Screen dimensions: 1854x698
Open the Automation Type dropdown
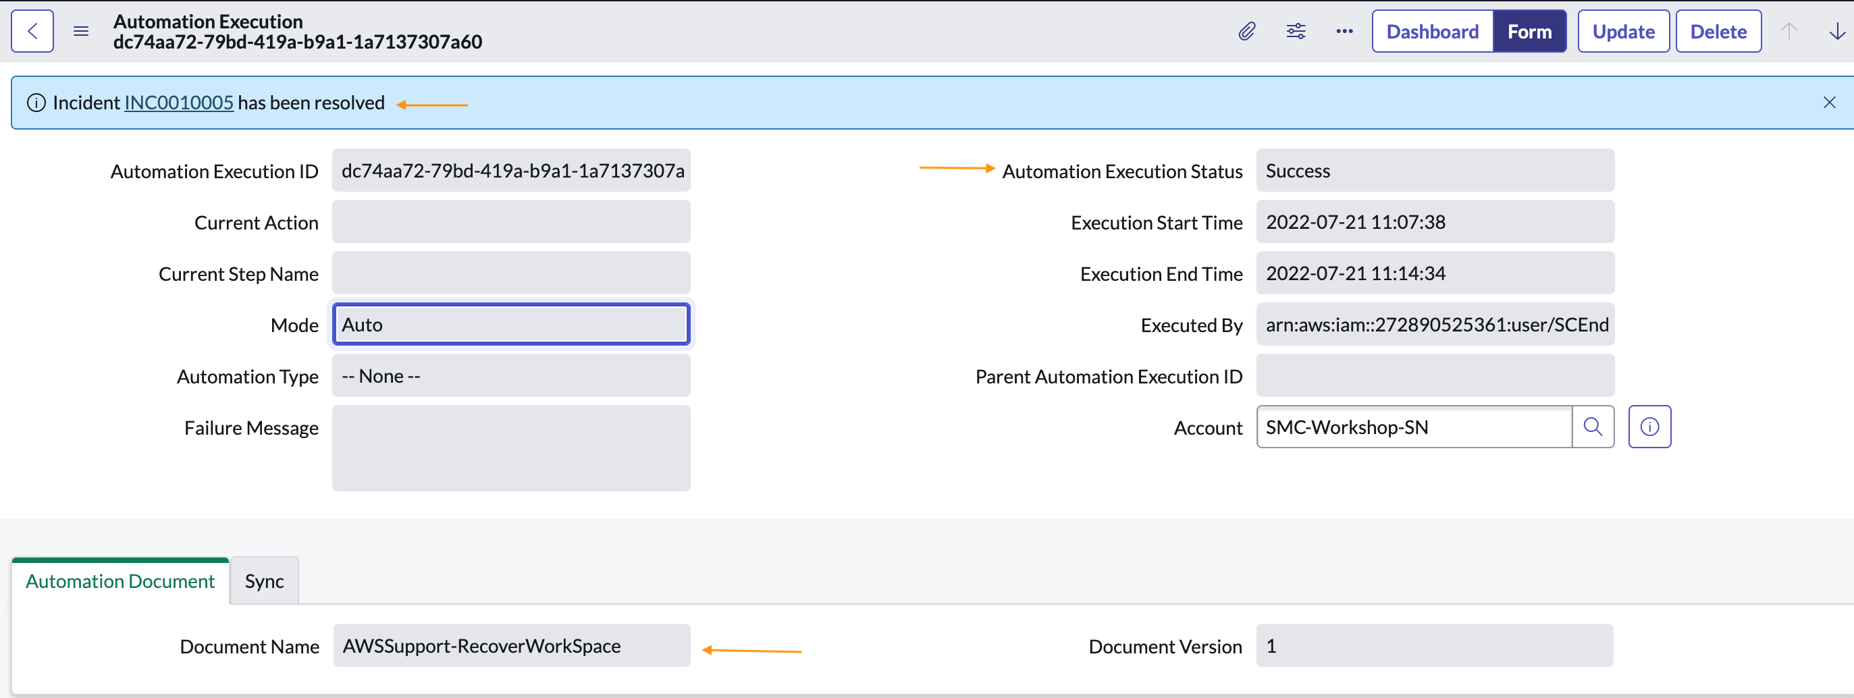pos(511,375)
